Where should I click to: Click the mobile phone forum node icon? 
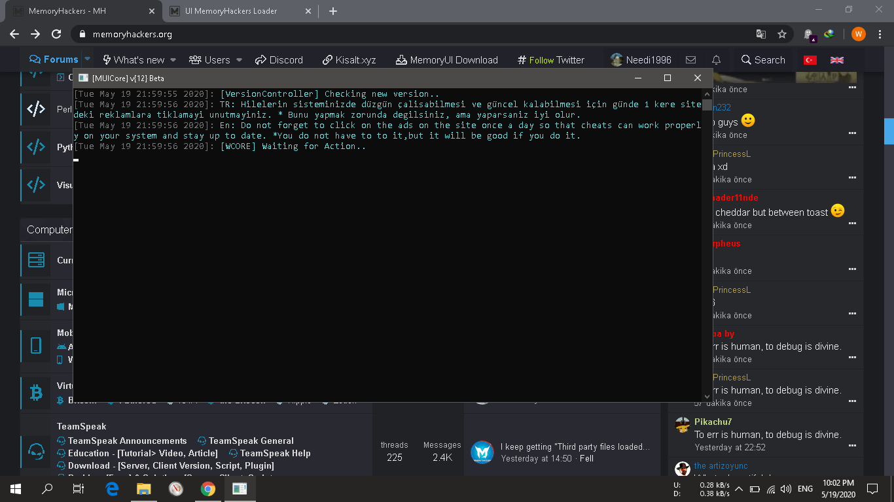[36, 345]
